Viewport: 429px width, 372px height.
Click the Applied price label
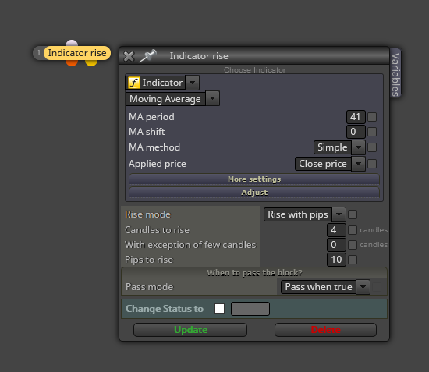pyautogui.click(x=158, y=164)
